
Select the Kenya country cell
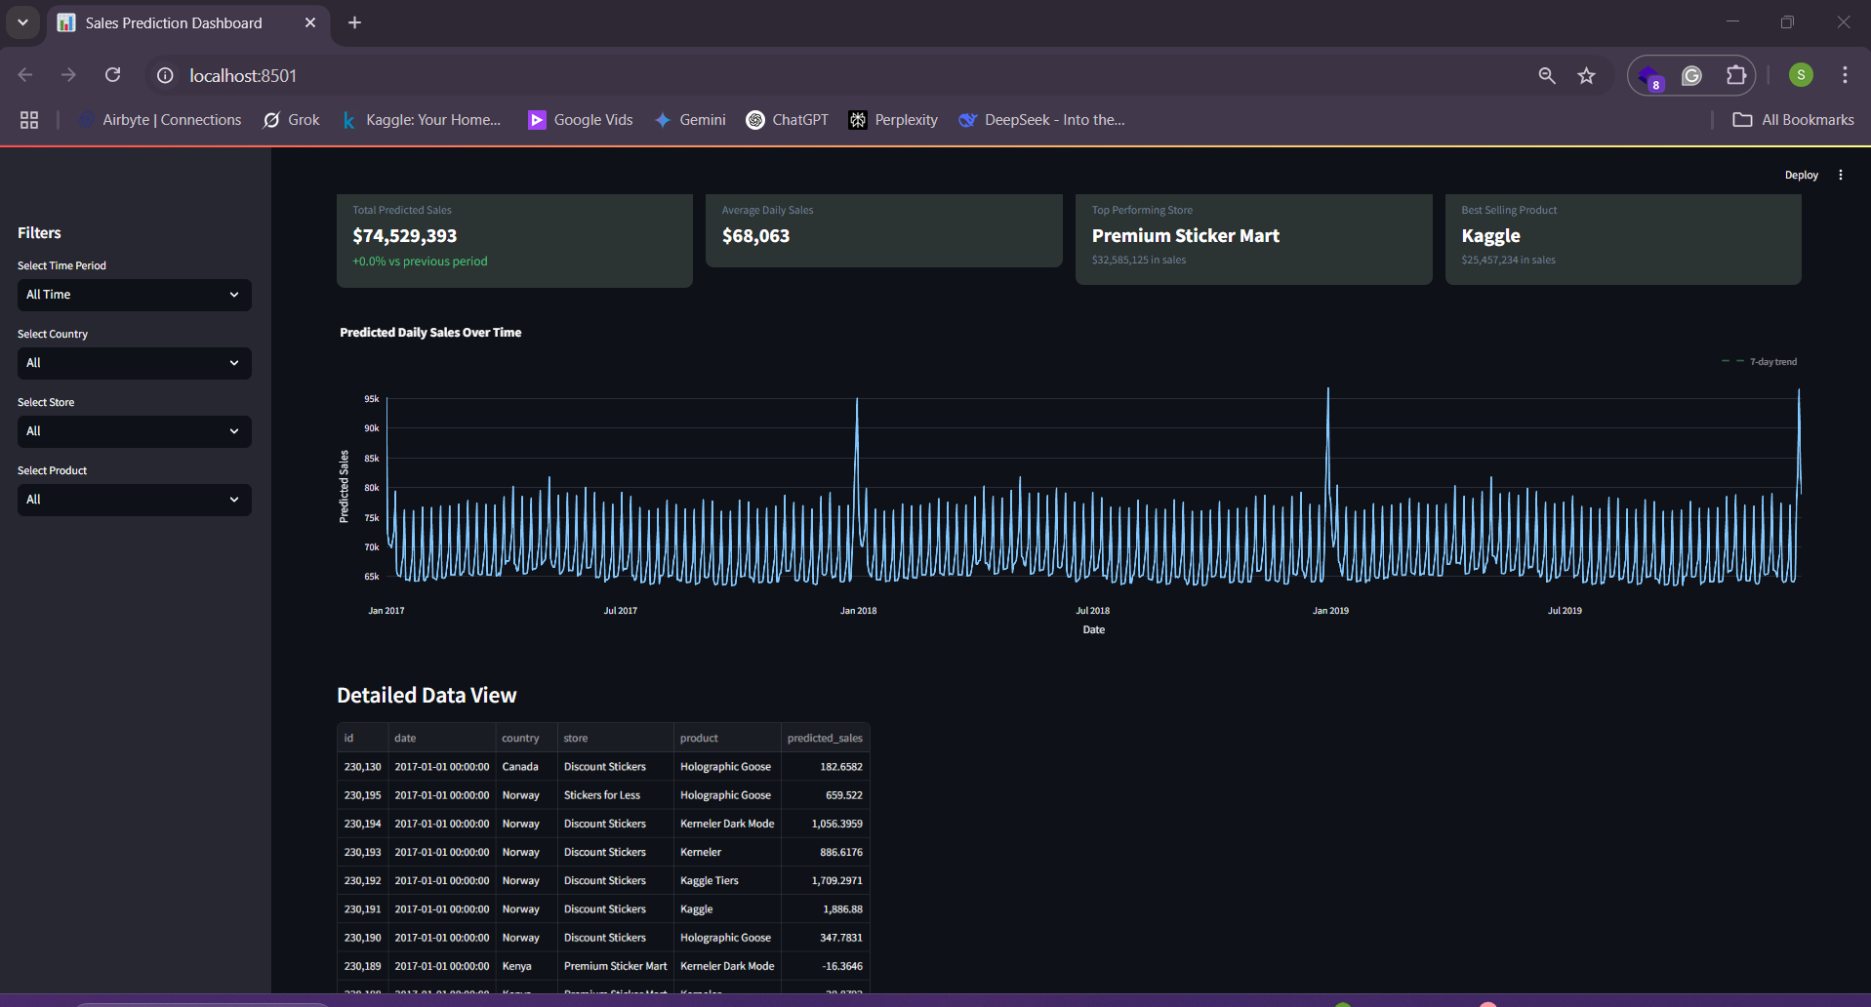point(526,966)
